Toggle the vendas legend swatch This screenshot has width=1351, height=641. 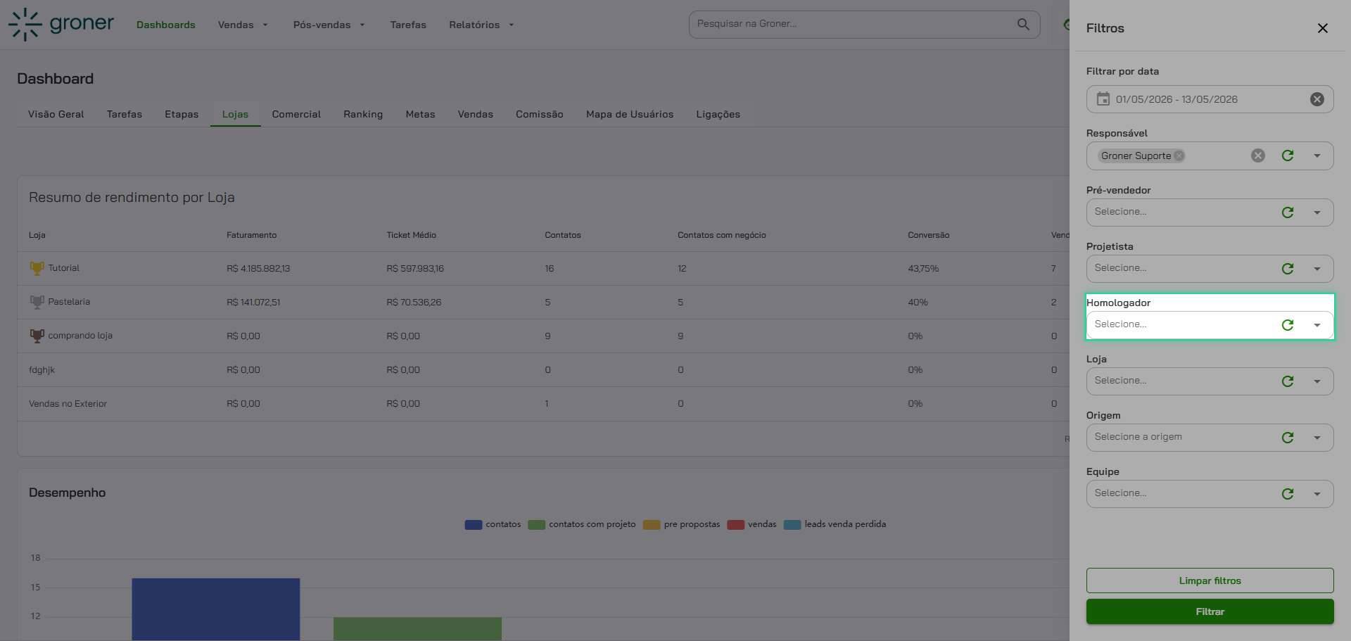point(736,525)
